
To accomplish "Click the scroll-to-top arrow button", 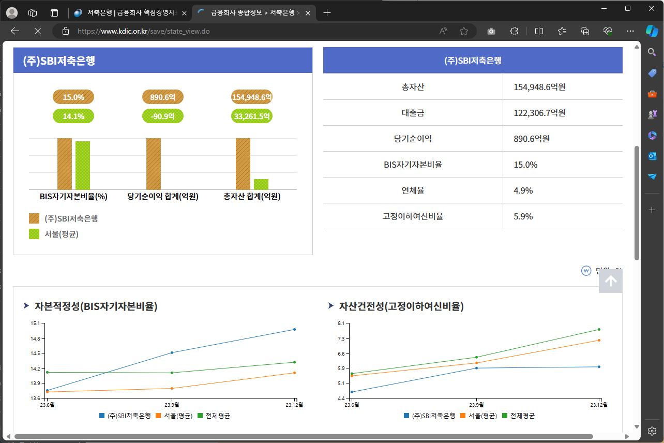I will point(611,281).
